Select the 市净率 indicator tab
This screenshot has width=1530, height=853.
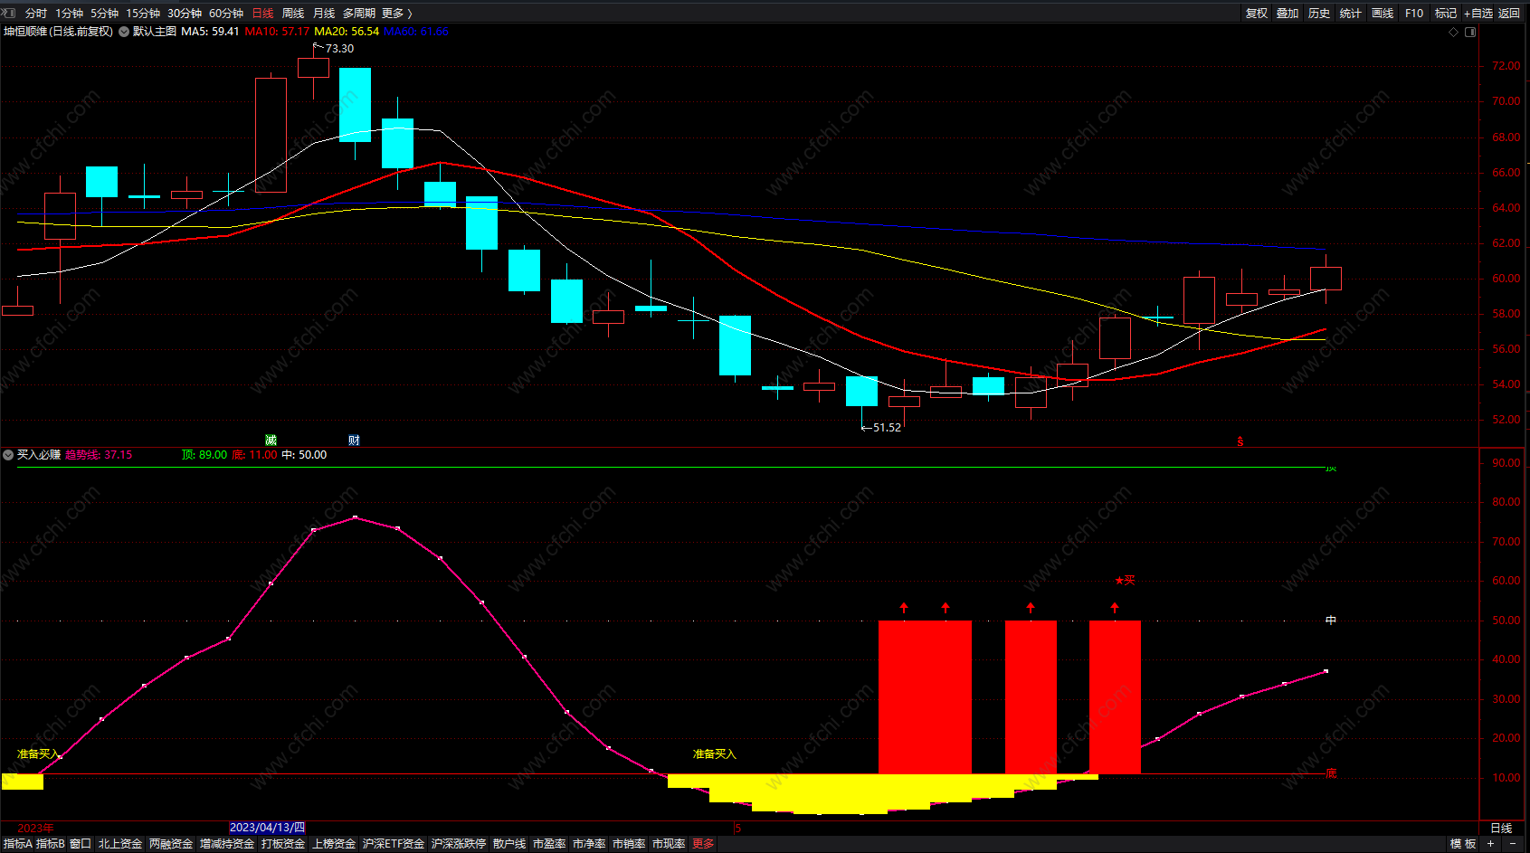589,844
